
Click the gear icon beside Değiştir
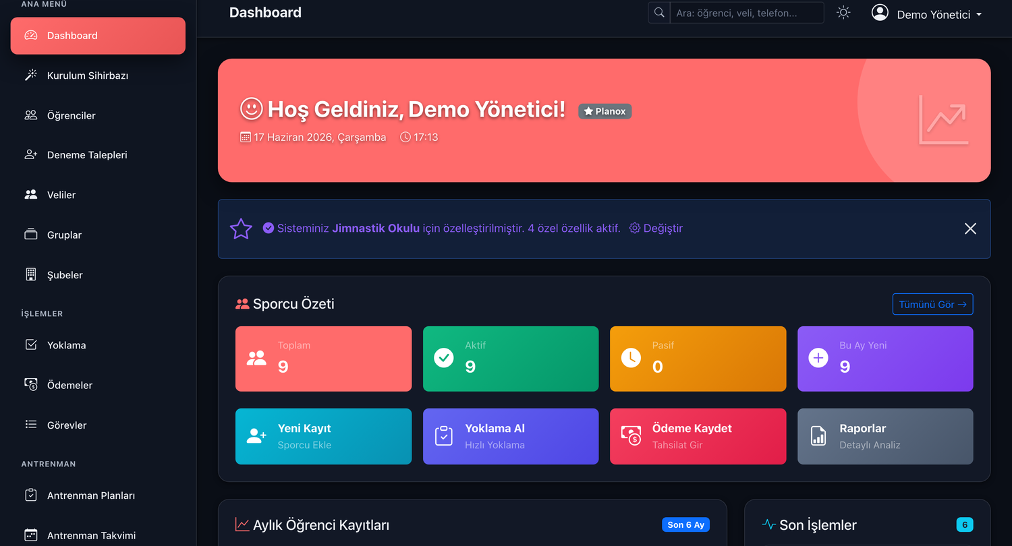(x=635, y=229)
